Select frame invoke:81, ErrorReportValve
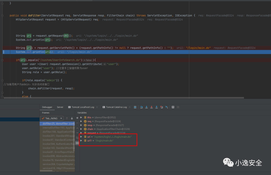This screenshot has height=175, width=271. [57, 152]
